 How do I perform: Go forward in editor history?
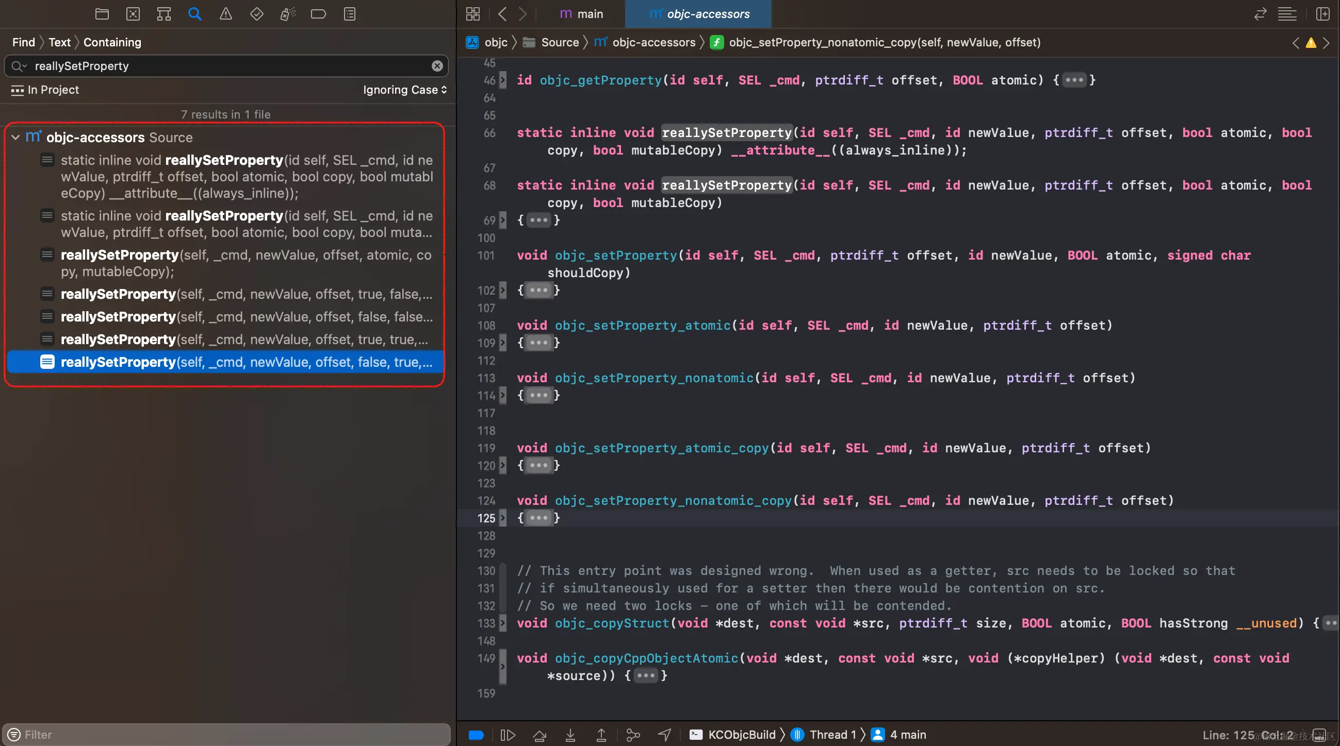click(x=523, y=14)
